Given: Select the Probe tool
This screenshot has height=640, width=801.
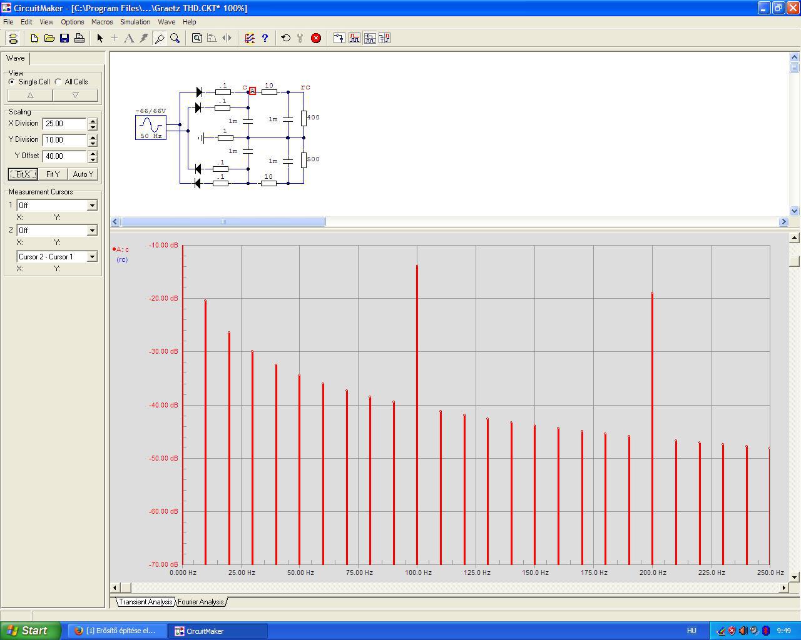Looking at the screenshot, I should 160,38.
